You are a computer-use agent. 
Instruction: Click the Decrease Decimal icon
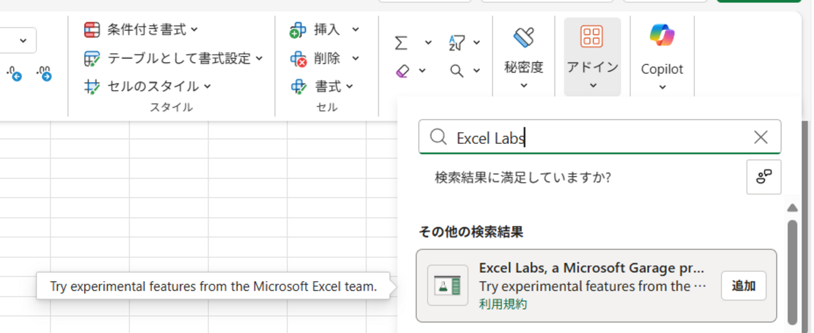[44, 74]
